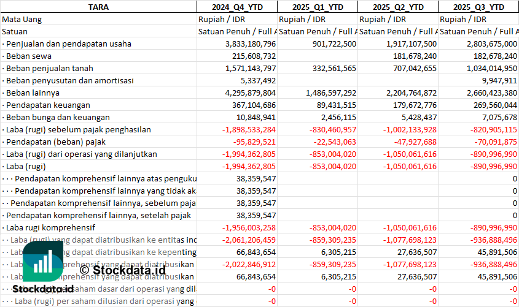Viewport: 519px width, 307px height.
Task: Select the 2024_Q4_YTD column header
Action: pyautogui.click(x=237, y=7)
